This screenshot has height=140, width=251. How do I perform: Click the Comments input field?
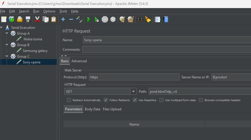[x=167, y=49]
